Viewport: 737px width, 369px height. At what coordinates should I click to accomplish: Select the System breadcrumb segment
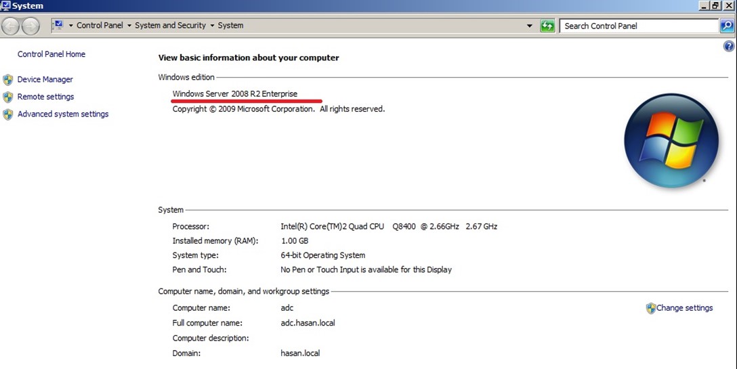(230, 25)
